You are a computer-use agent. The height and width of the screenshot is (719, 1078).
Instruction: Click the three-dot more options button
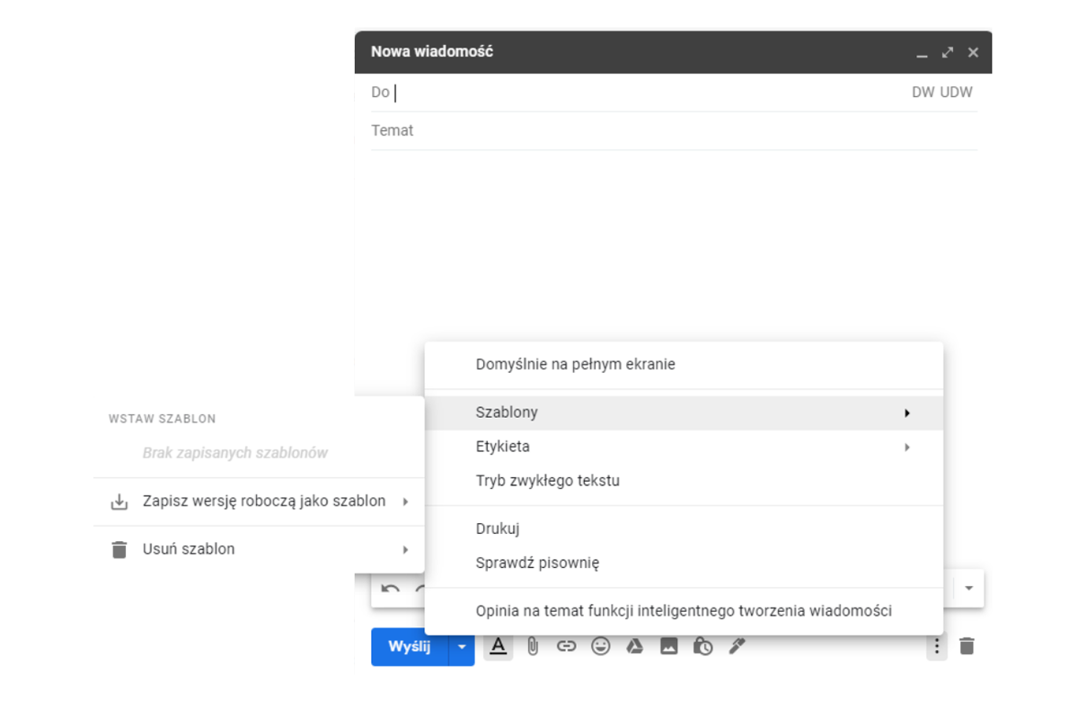937,646
